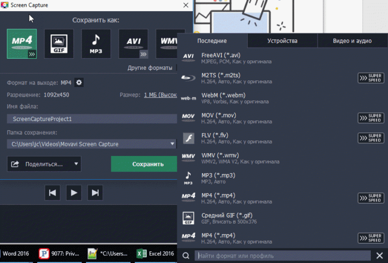Click the file size link 1 МБ

coord(160,95)
